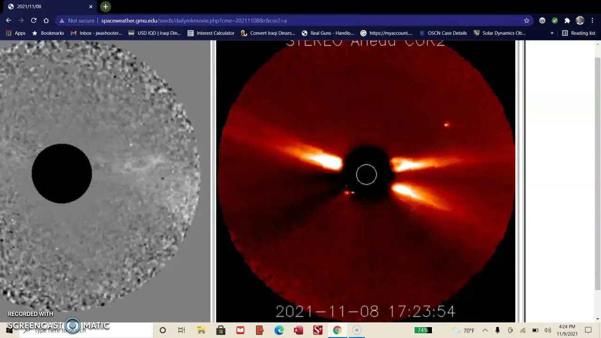Open the Reading list panel
601x338 pixels.
[578, 33]
